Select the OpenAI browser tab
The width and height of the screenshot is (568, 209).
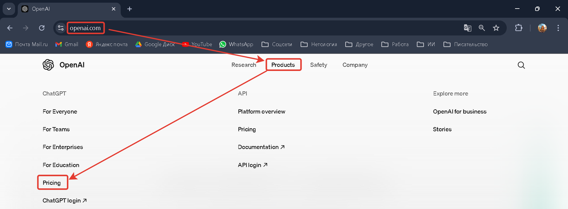pos(68,9)
